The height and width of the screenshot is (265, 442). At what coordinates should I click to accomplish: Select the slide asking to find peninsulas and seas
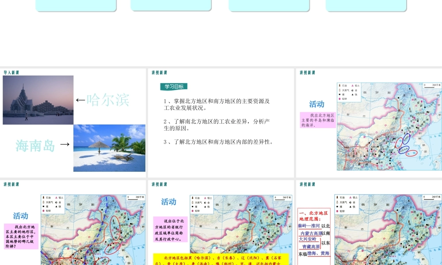click(369, 123)
